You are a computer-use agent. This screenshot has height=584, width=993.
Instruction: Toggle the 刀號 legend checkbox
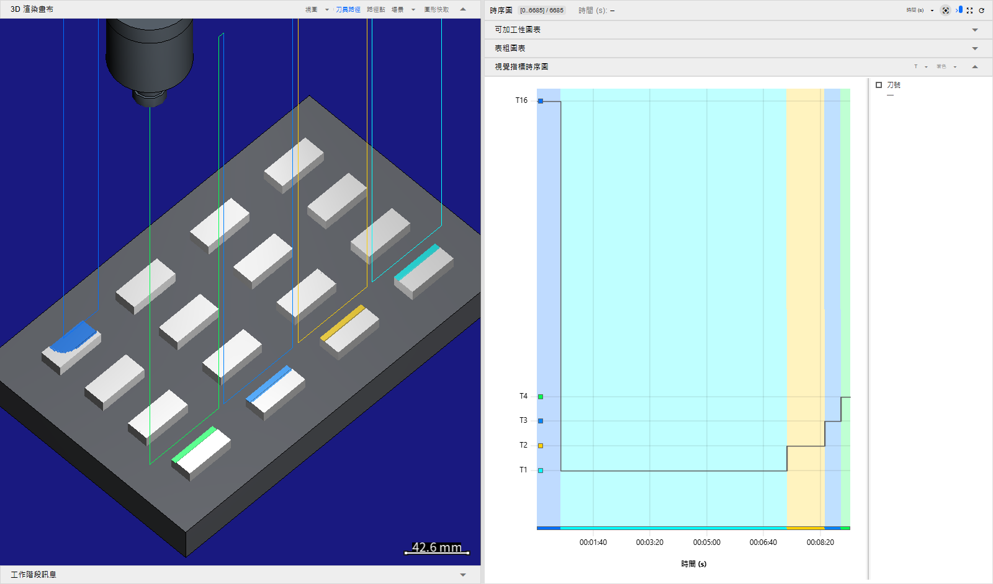pyautogui.click(x=879, y=85)
